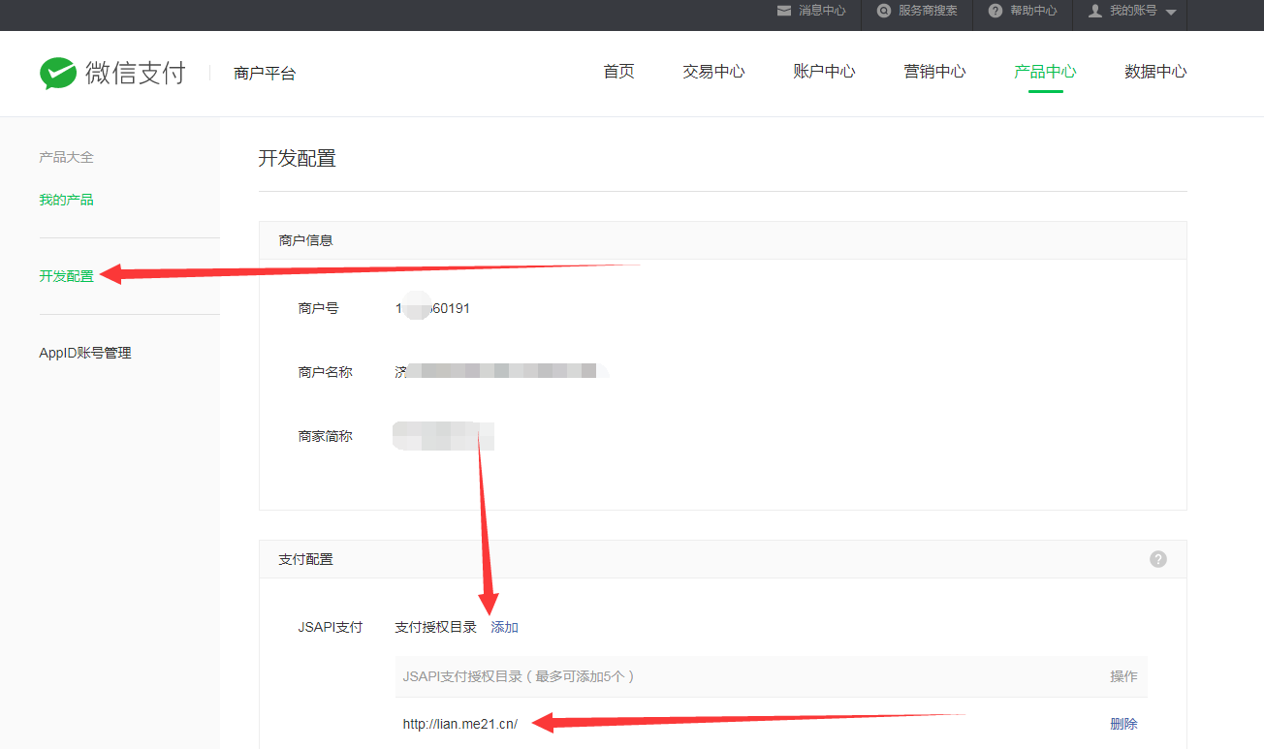The image size is (1264, 749).
Task: Switch to the 账户中心 tab
Action: (824, 72)
